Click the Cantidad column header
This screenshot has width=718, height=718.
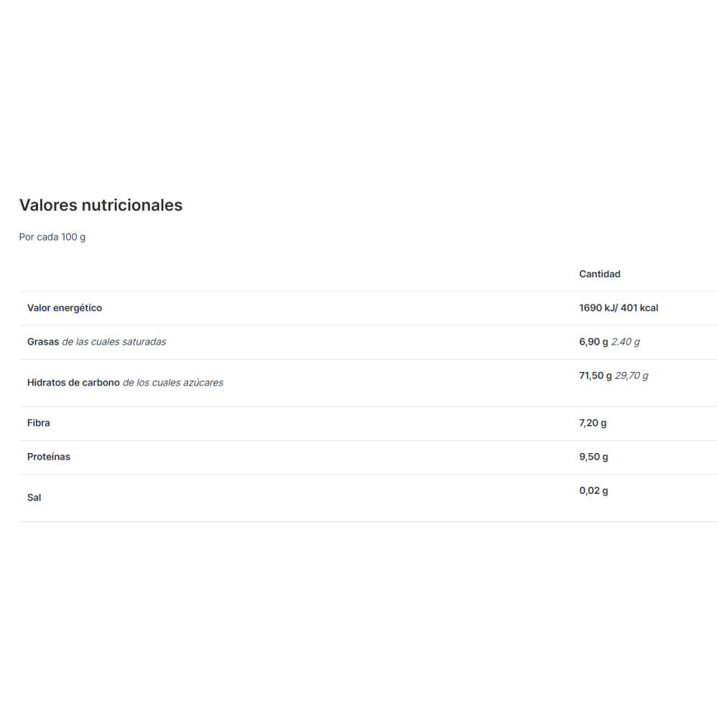(x=600, y=274)
